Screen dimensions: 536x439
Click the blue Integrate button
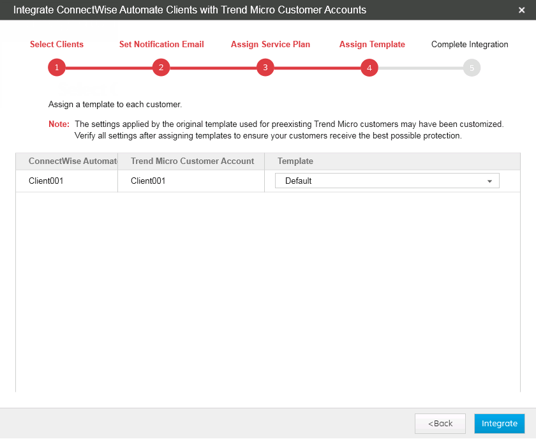click(500, 424)
